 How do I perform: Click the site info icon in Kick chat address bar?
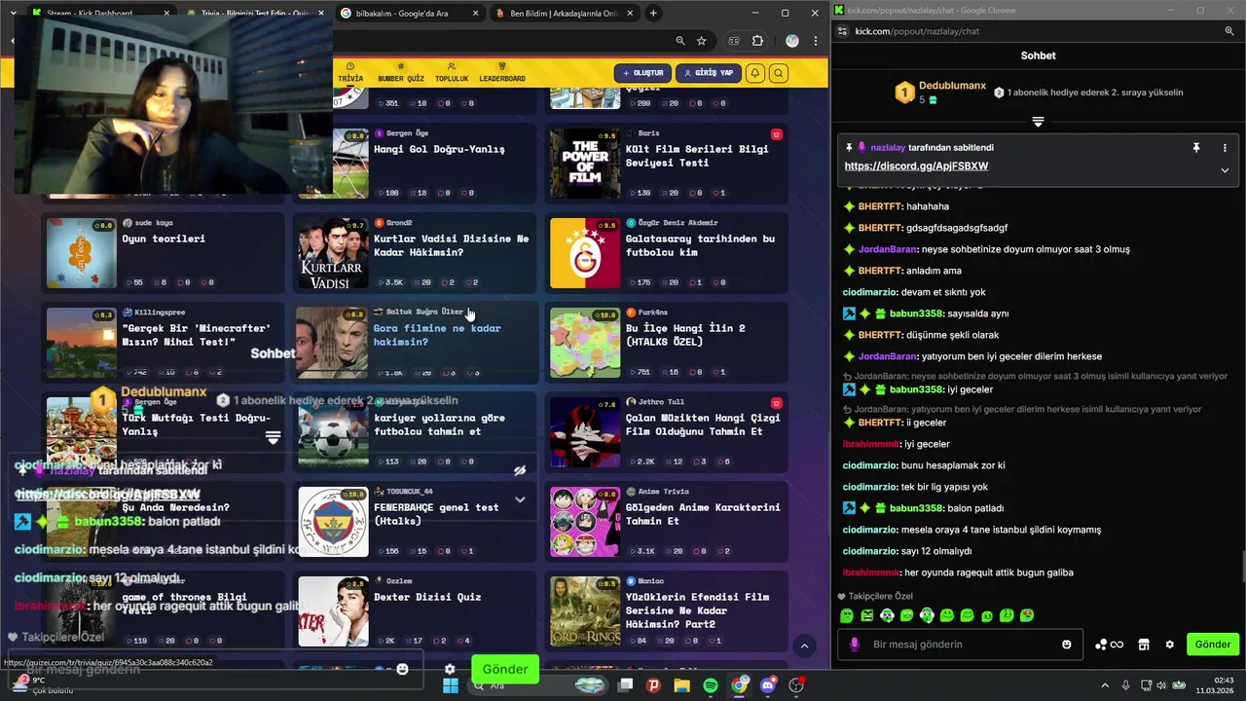click(843, 31)
